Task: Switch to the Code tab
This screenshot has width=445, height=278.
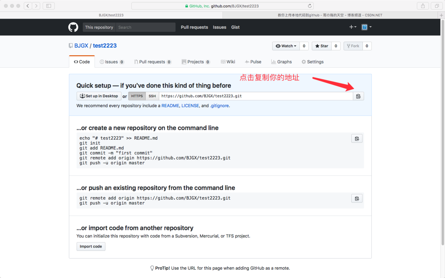Action: tap(82, 62)
